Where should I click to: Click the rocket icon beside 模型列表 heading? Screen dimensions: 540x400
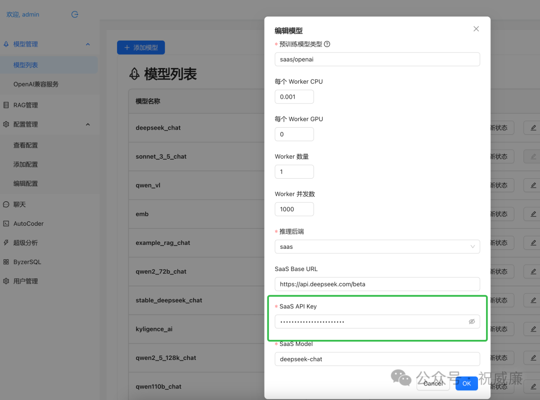[134, 74]
